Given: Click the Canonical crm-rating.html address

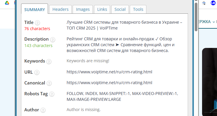Looking at the screenshot, I should tap(109, 83).
